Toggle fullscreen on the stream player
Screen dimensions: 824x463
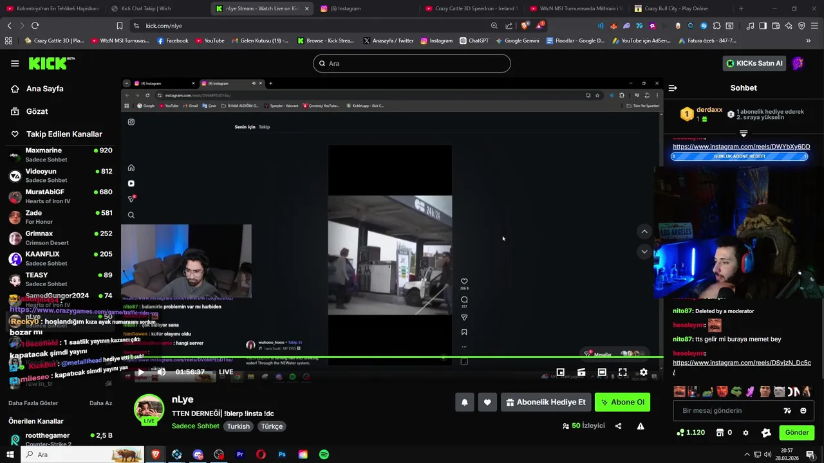coord(623,372)
